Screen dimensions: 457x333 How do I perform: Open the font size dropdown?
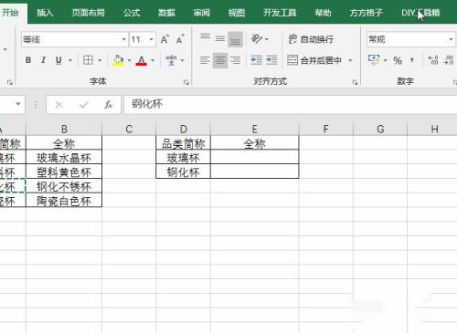[x=151, y=39]
